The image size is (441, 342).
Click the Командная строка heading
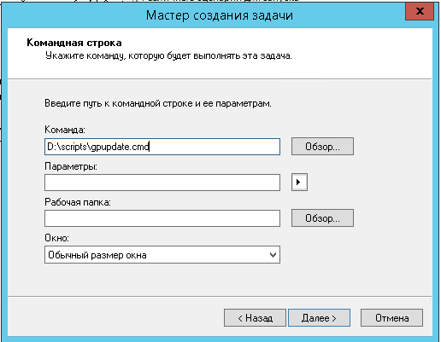[74, 43]
